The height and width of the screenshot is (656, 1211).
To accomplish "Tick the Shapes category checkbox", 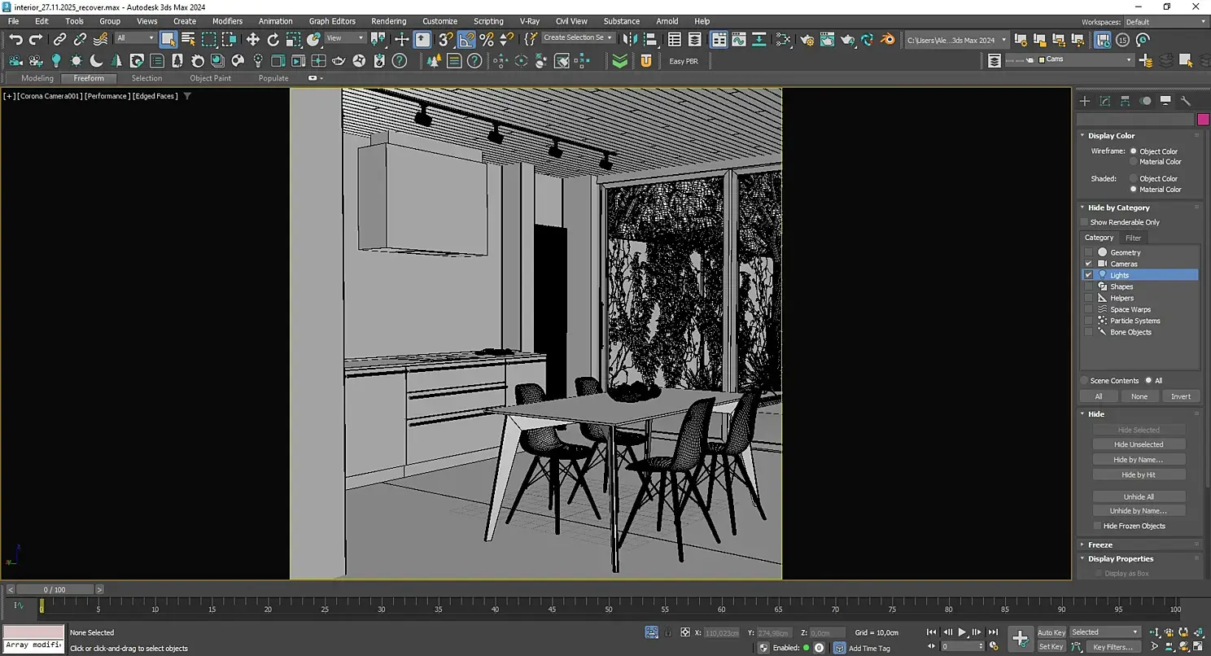I will pos(1088,286).
